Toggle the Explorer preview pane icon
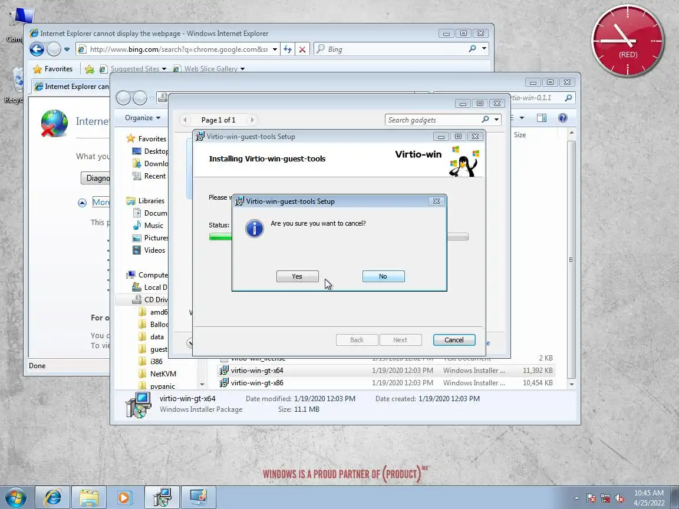Image resolution: width=679 pixels, height=509 pixels. pos(542,118)
